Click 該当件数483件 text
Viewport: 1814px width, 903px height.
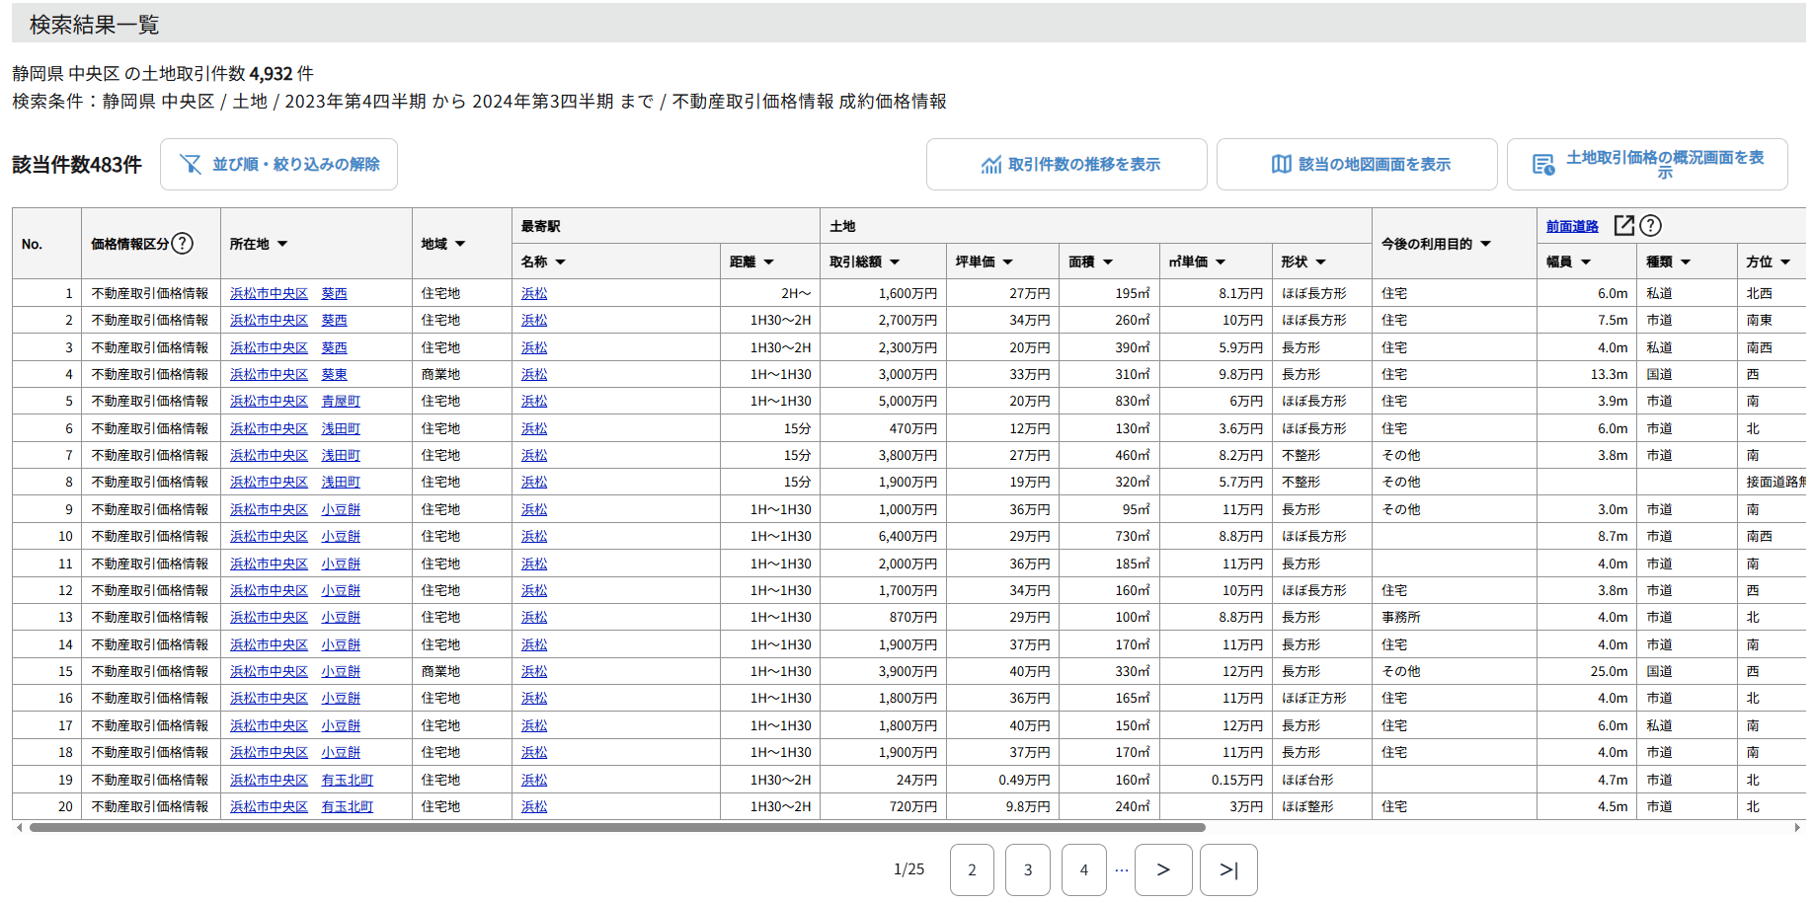(x=77, y=165)
